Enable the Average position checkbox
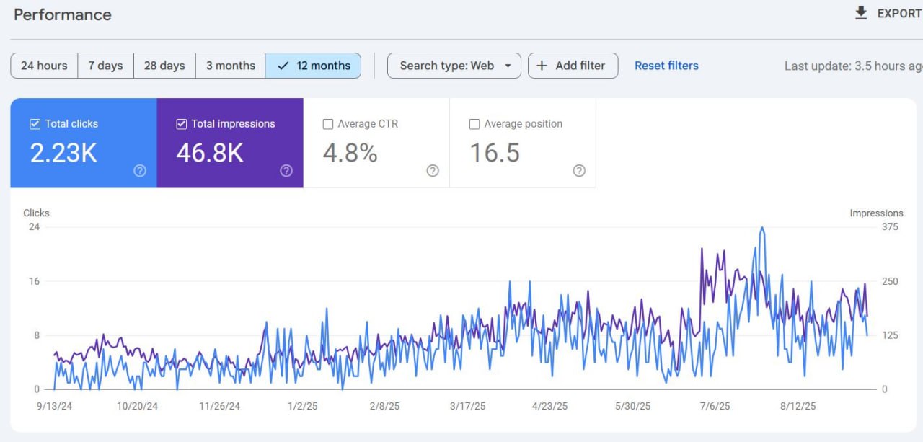 point(474,124)
